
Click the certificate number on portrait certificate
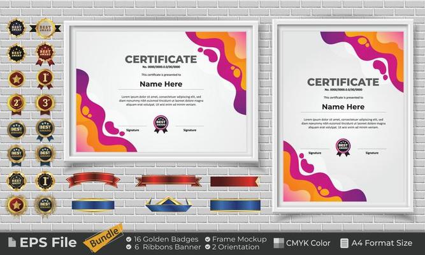coord(343,89)
